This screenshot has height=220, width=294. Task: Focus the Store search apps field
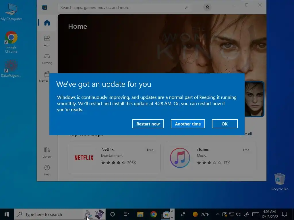[x=125, y=7]
